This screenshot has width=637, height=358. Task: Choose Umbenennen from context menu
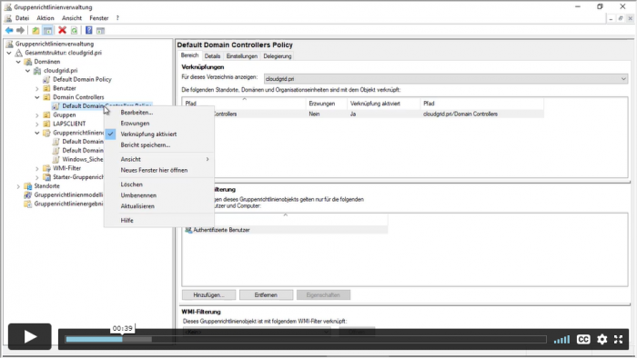159,195
